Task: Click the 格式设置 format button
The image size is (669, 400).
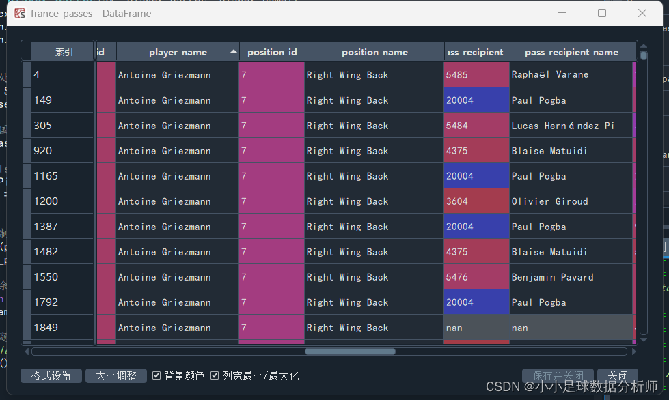Action: pos(51,375)
